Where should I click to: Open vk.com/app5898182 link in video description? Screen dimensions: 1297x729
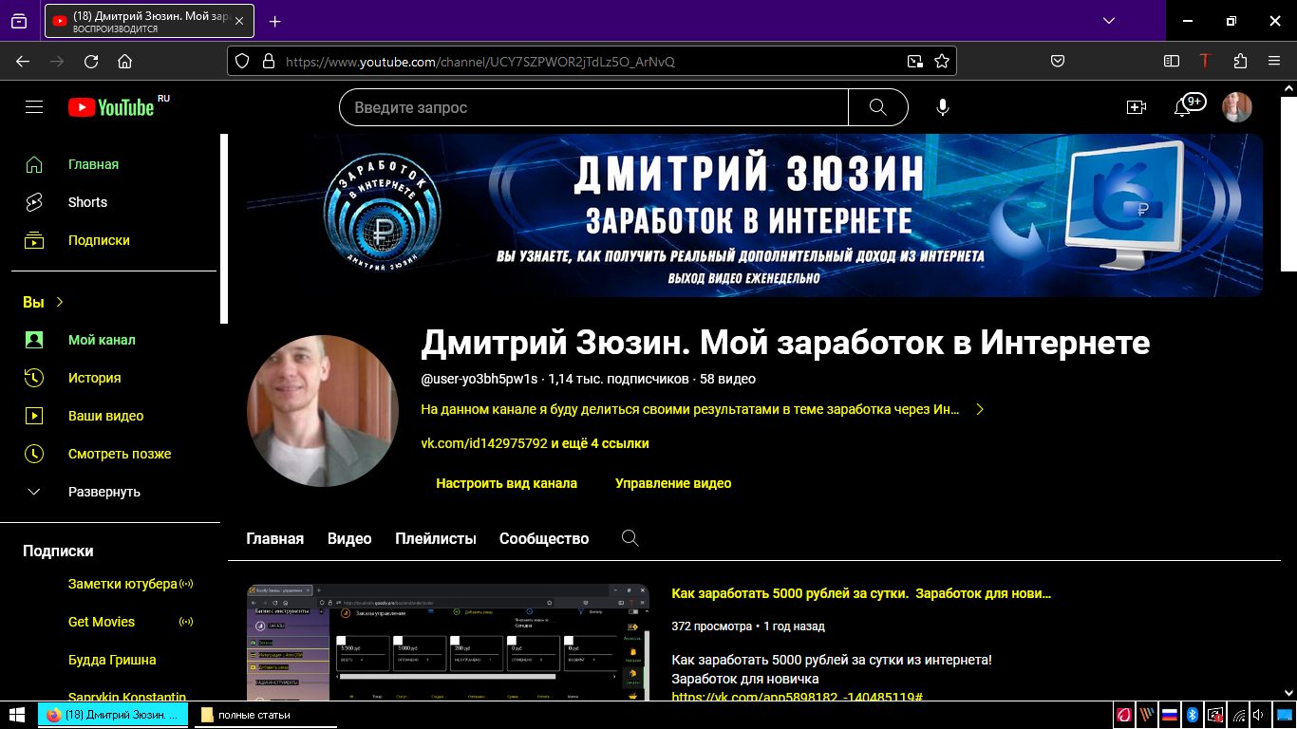coord(797,698)
